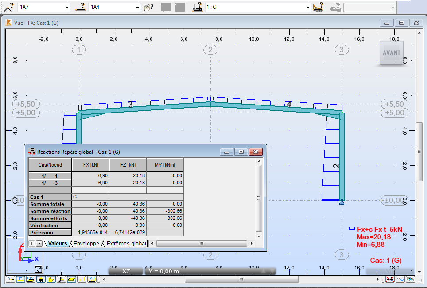Click the glasses view icon
The image size is (427, 288).
pyautogui.click(x=400, y=279)
